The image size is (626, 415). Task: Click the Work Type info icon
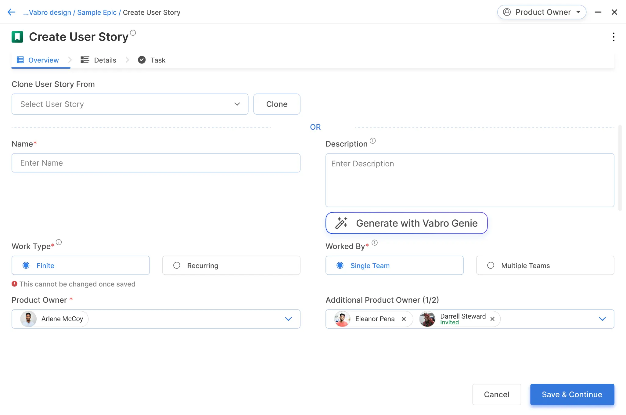(x=59, y=242)
